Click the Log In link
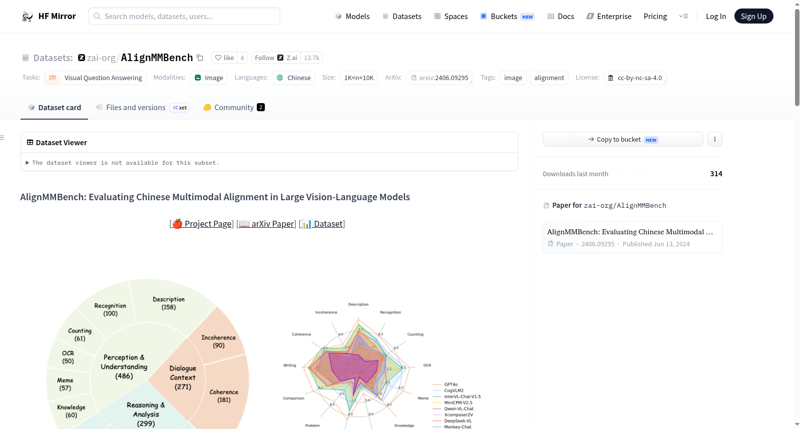Image resolution: width=801 pixels, height=429 pixels. tap(716, 17)
